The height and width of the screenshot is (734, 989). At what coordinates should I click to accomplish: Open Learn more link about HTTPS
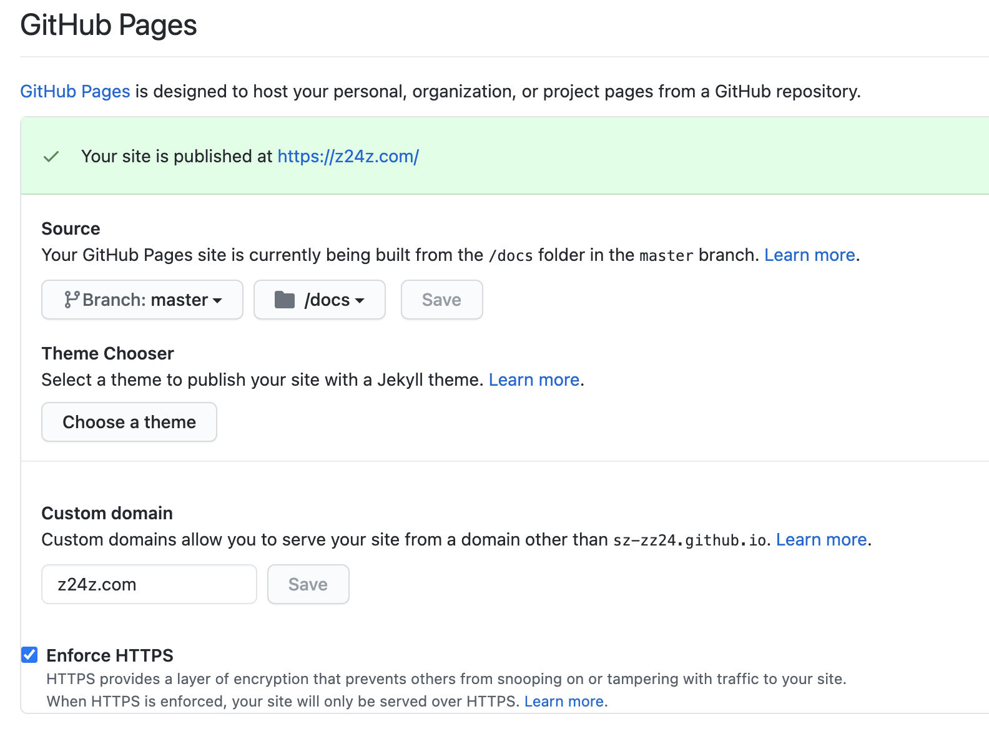click(564, 702)
